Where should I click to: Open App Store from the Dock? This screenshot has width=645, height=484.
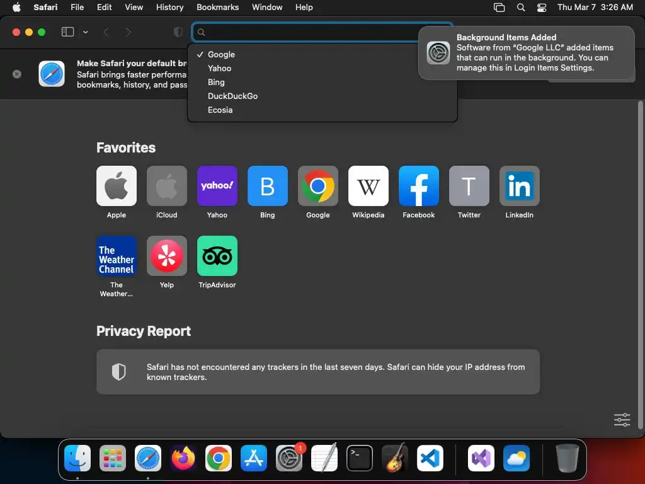pyautogui.click(x=254, y=458)
